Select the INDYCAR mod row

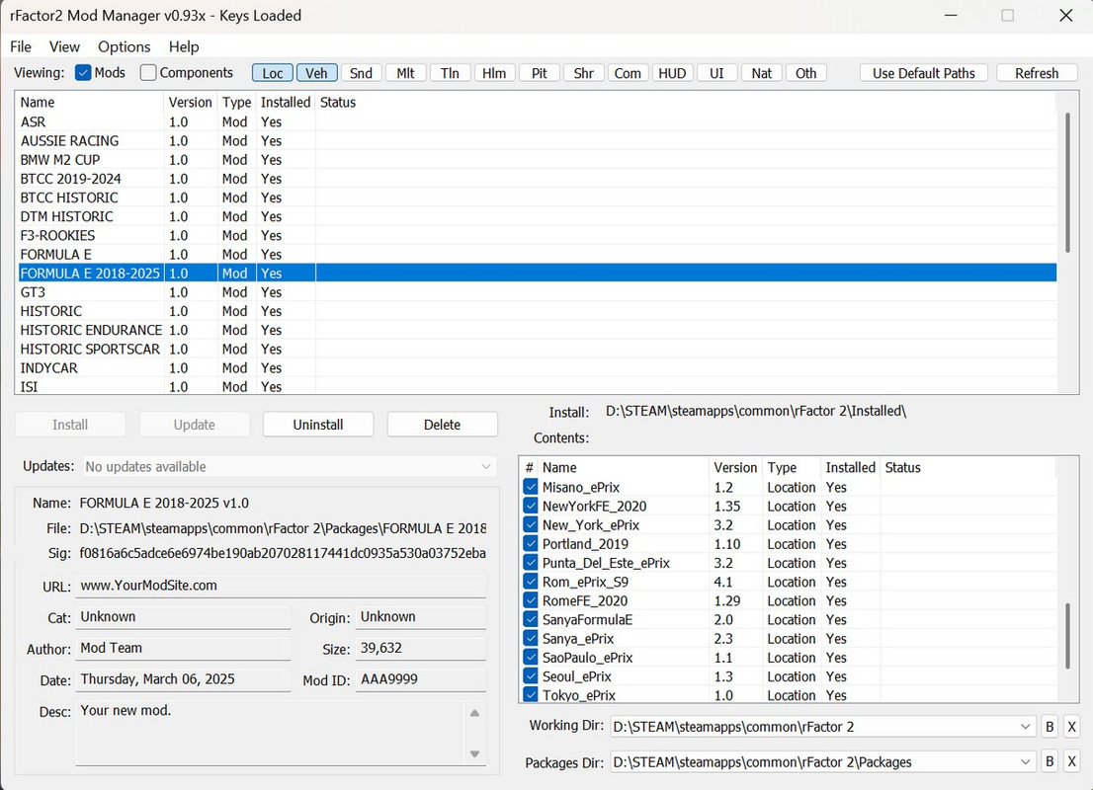pos(537,367)
